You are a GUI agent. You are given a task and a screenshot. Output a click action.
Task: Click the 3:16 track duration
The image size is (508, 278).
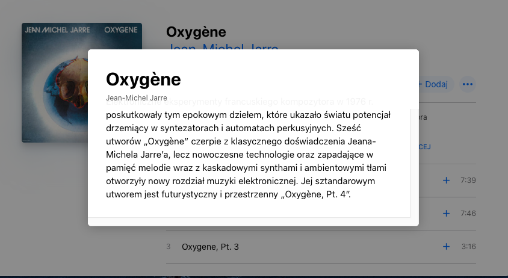(x=468, y=247)
